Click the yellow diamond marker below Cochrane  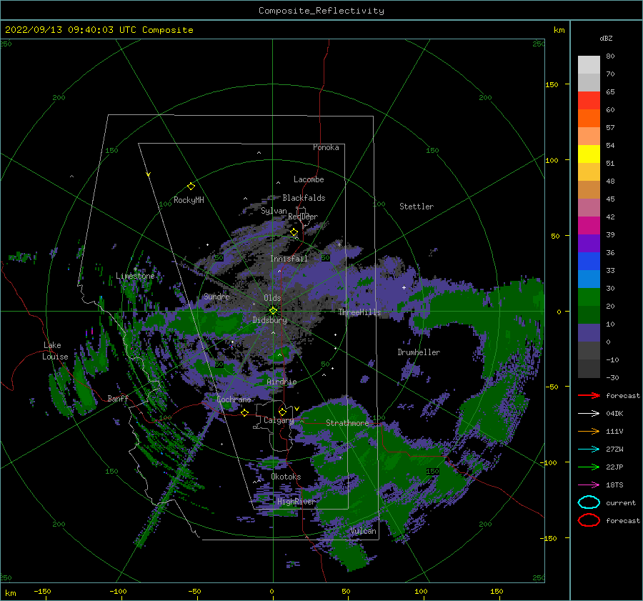tap(245, 412)
